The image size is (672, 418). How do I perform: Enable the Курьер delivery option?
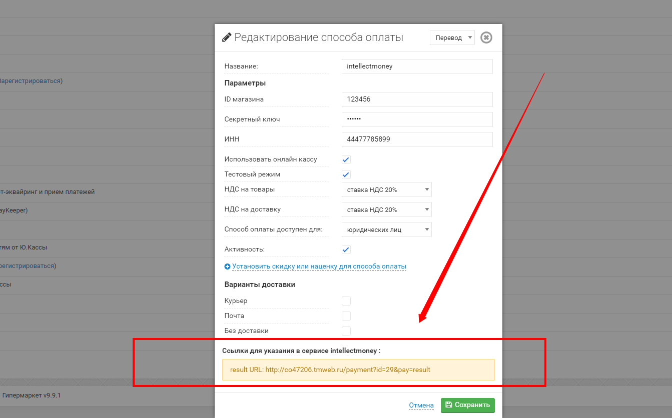click(346, 301)
